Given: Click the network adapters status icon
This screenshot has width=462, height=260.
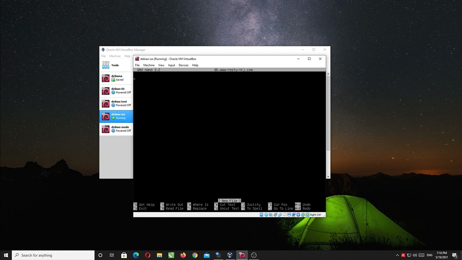Looking at the screenshot, I should click(x=275, y=214).
